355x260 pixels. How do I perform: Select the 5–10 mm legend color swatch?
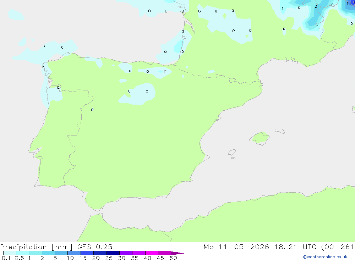(x=61, y=253)
